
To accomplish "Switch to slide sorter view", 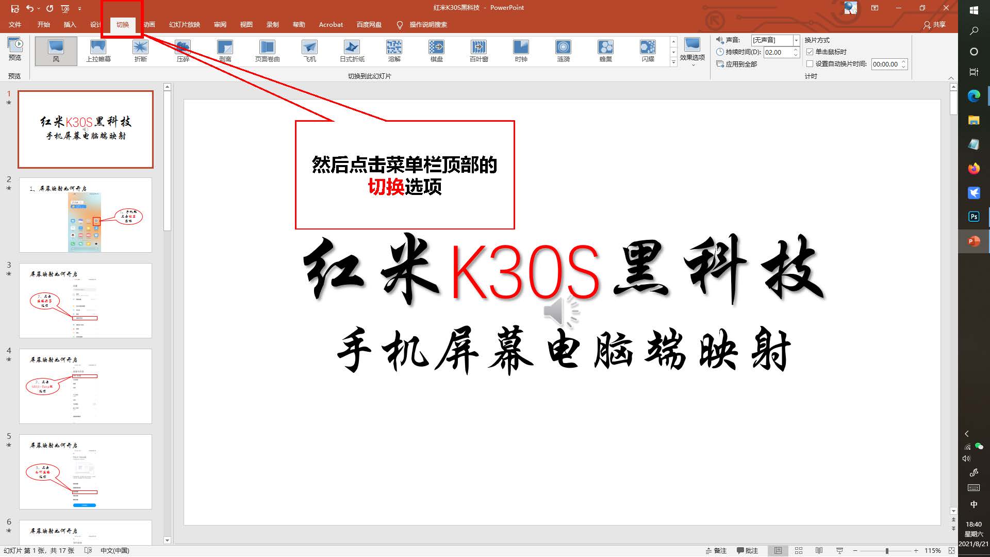I will (798, 550).
